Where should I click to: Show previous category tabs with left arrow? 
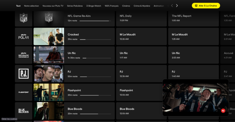tap(172, 6)
